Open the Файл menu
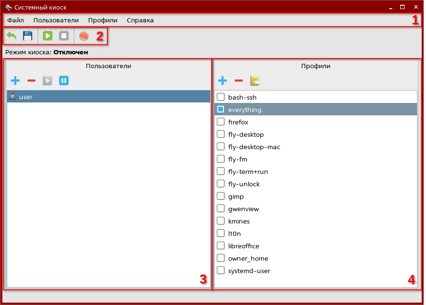This screenshot has width=426, height=305. click(x=16, y=20)
